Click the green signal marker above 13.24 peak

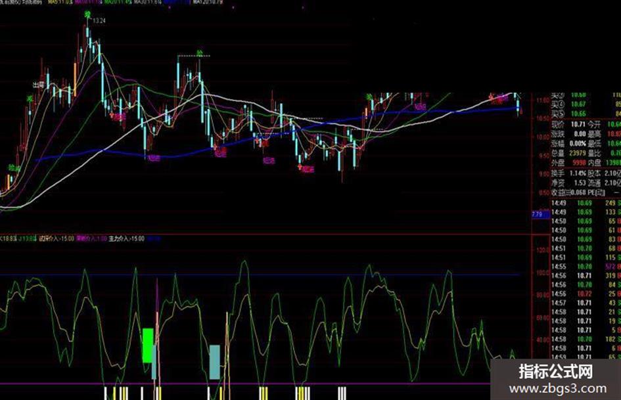click(x=87, y=15)
